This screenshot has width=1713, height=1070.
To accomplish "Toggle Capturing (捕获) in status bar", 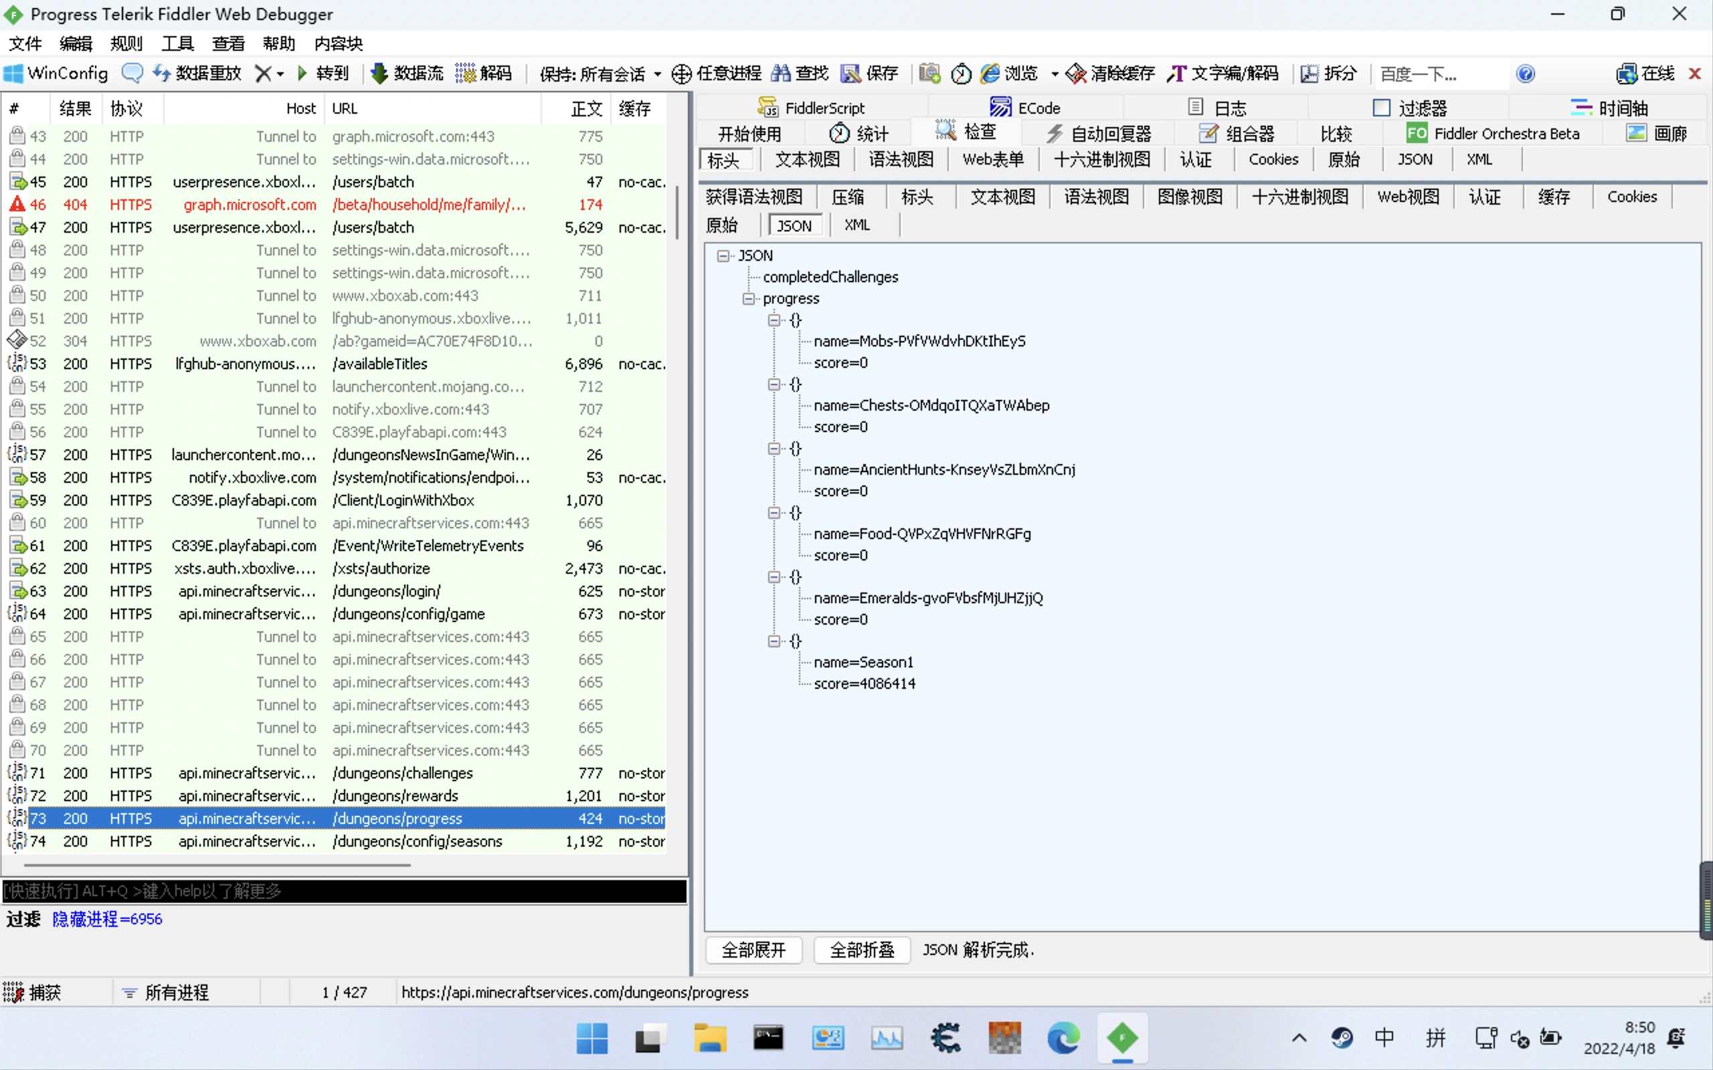I will 33,992.
